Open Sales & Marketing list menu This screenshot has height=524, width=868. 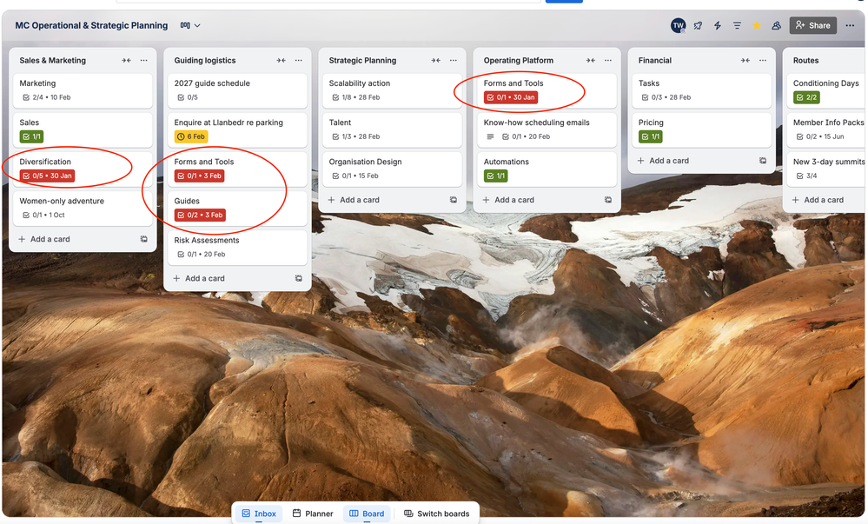[x=144, y=60]
